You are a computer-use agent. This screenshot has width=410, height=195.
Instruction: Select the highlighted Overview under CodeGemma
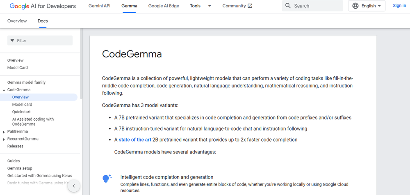click(39, 97)
